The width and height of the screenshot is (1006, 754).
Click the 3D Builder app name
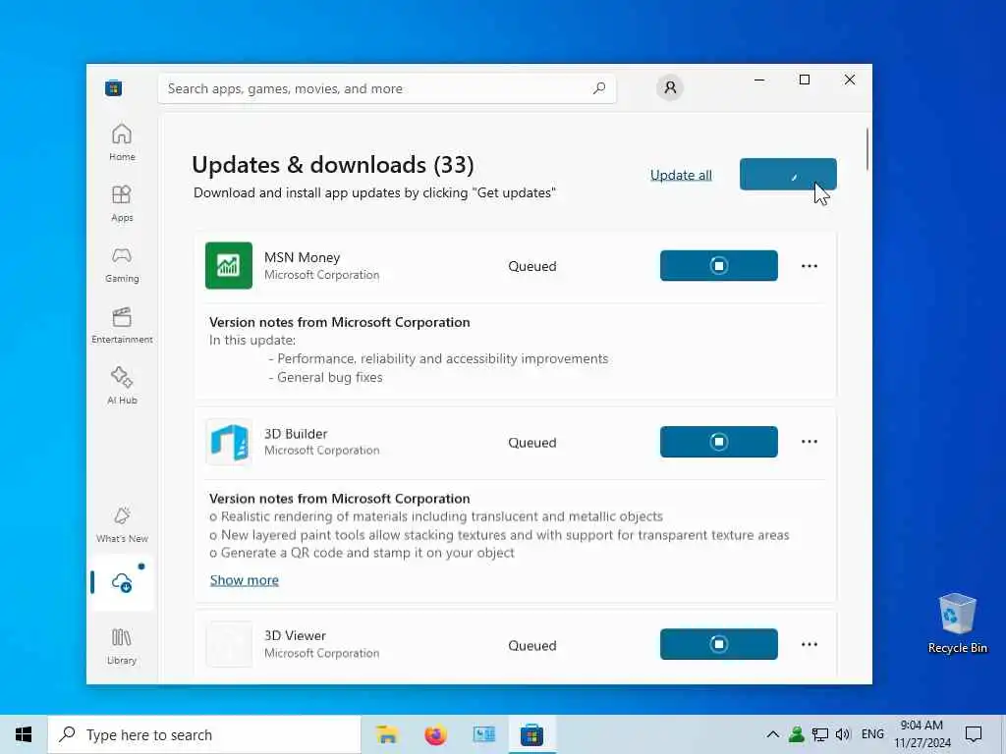tap(296, 433)
